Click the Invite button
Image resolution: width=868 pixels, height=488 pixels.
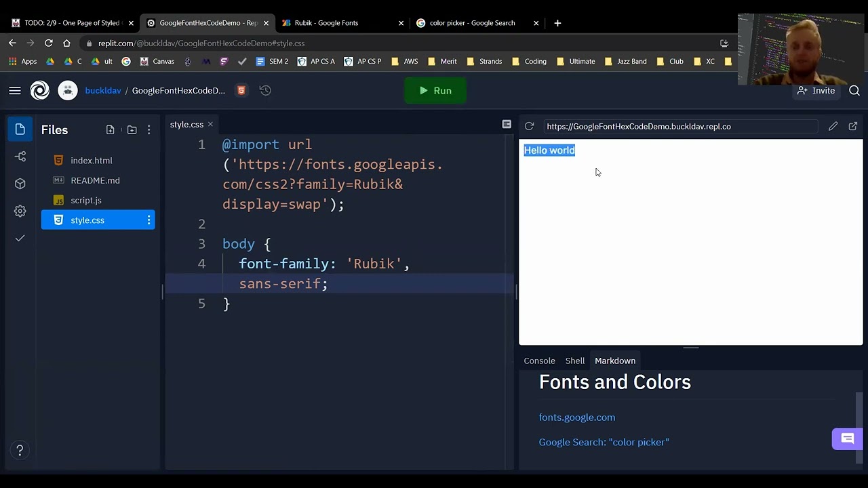pyautogui.click(x=816, y=91)
